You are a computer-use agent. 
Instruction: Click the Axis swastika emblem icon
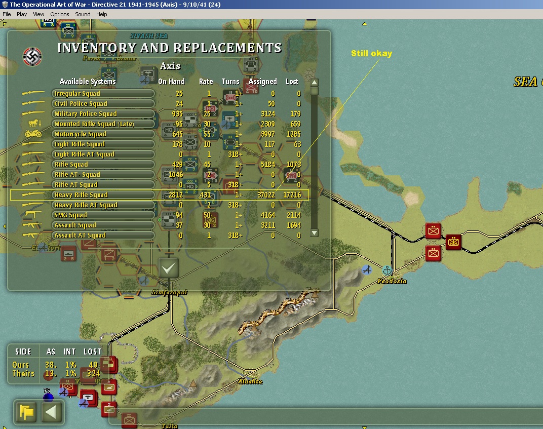(32, 56)
